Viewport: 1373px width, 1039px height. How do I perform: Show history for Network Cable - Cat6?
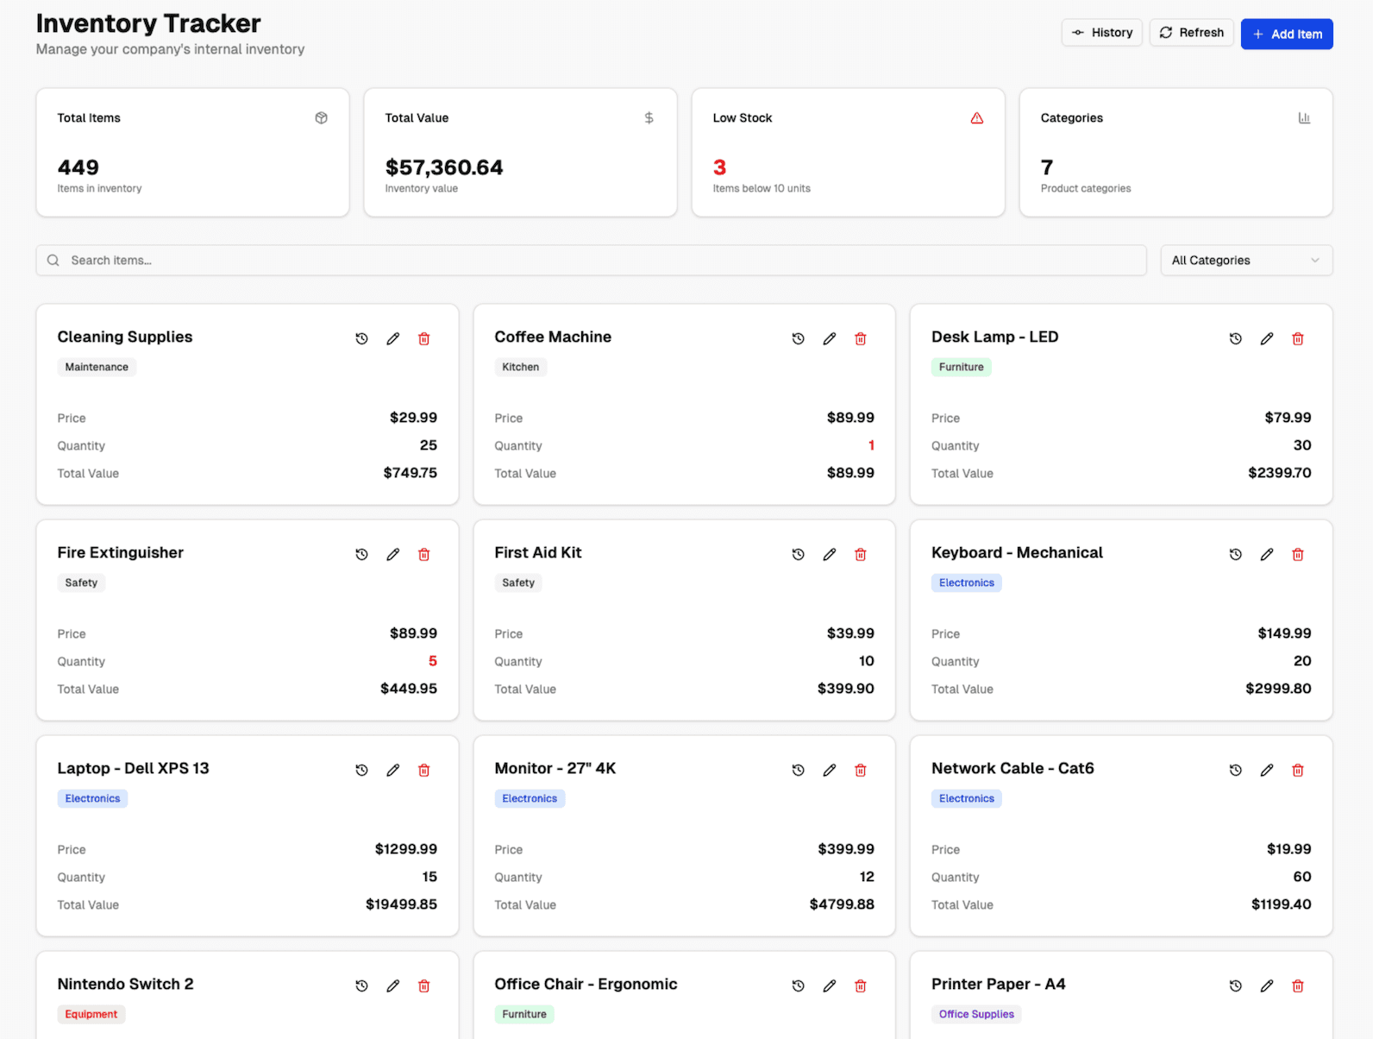(x=1235, y=771)
